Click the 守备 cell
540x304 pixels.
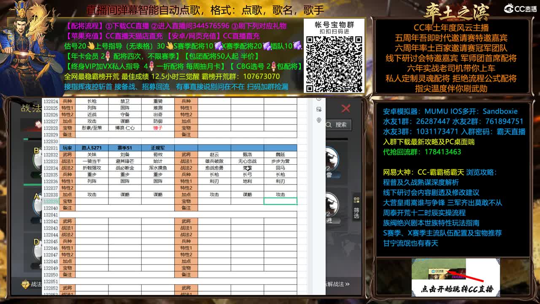click(x=124, y=114)
